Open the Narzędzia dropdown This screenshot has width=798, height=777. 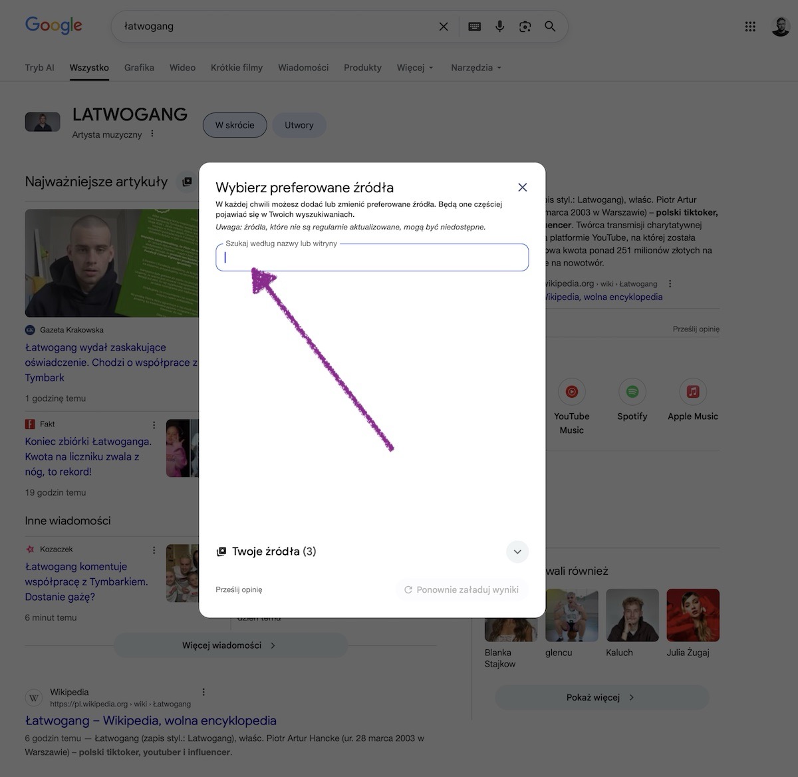[x=476, y=68]
